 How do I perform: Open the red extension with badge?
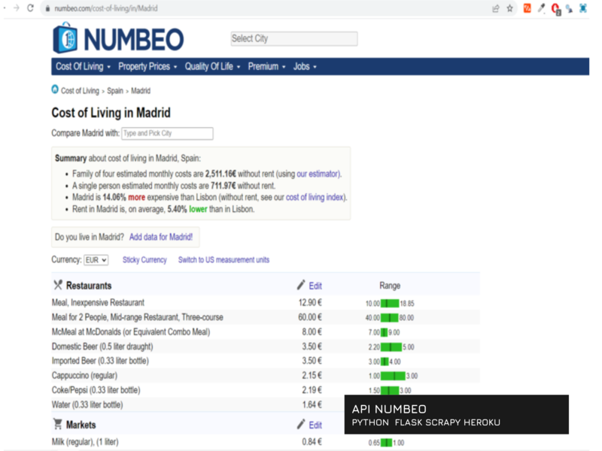[555, 8]
